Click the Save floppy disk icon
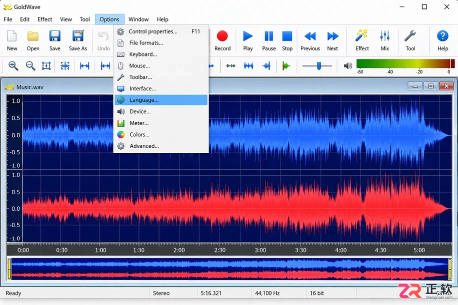458x305 pixels. (54, 36)
